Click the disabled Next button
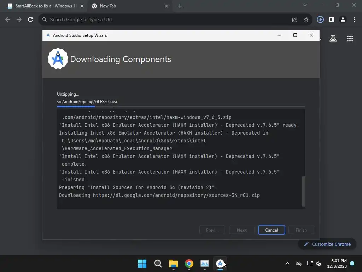 click(x=242, y=230)
